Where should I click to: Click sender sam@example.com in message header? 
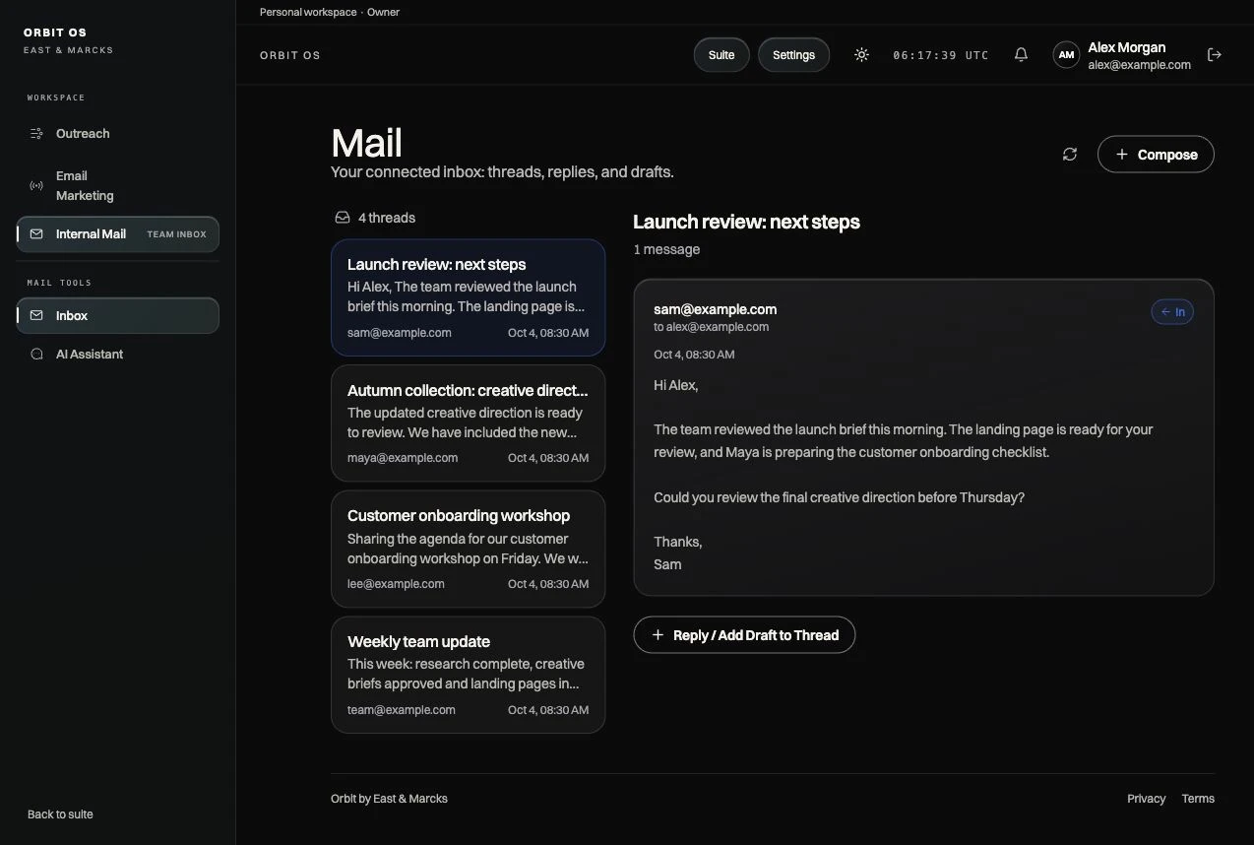pyautogui.click(x=715, y=309)
